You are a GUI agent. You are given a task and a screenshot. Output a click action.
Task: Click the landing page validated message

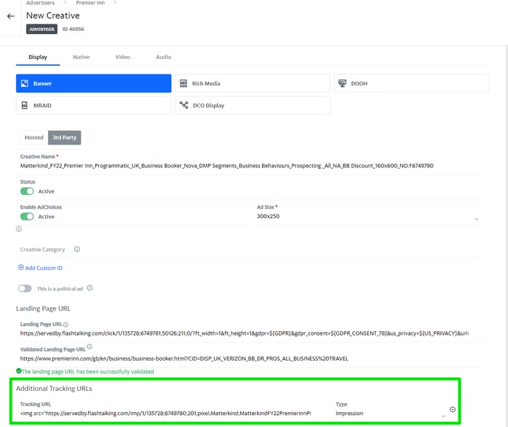(x=88, y=372)
